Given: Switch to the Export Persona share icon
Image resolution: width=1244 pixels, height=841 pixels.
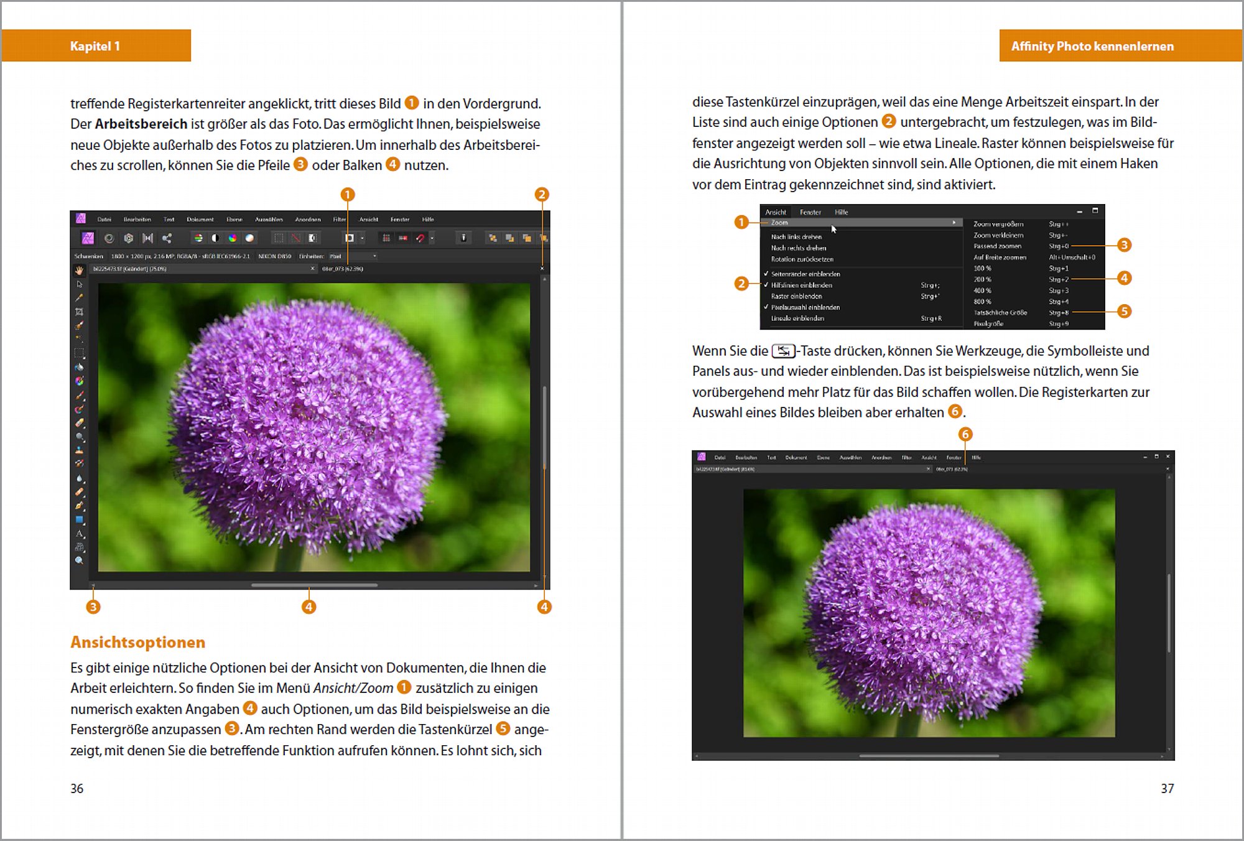Looking at the screenshot, I should tap(167, 238).
